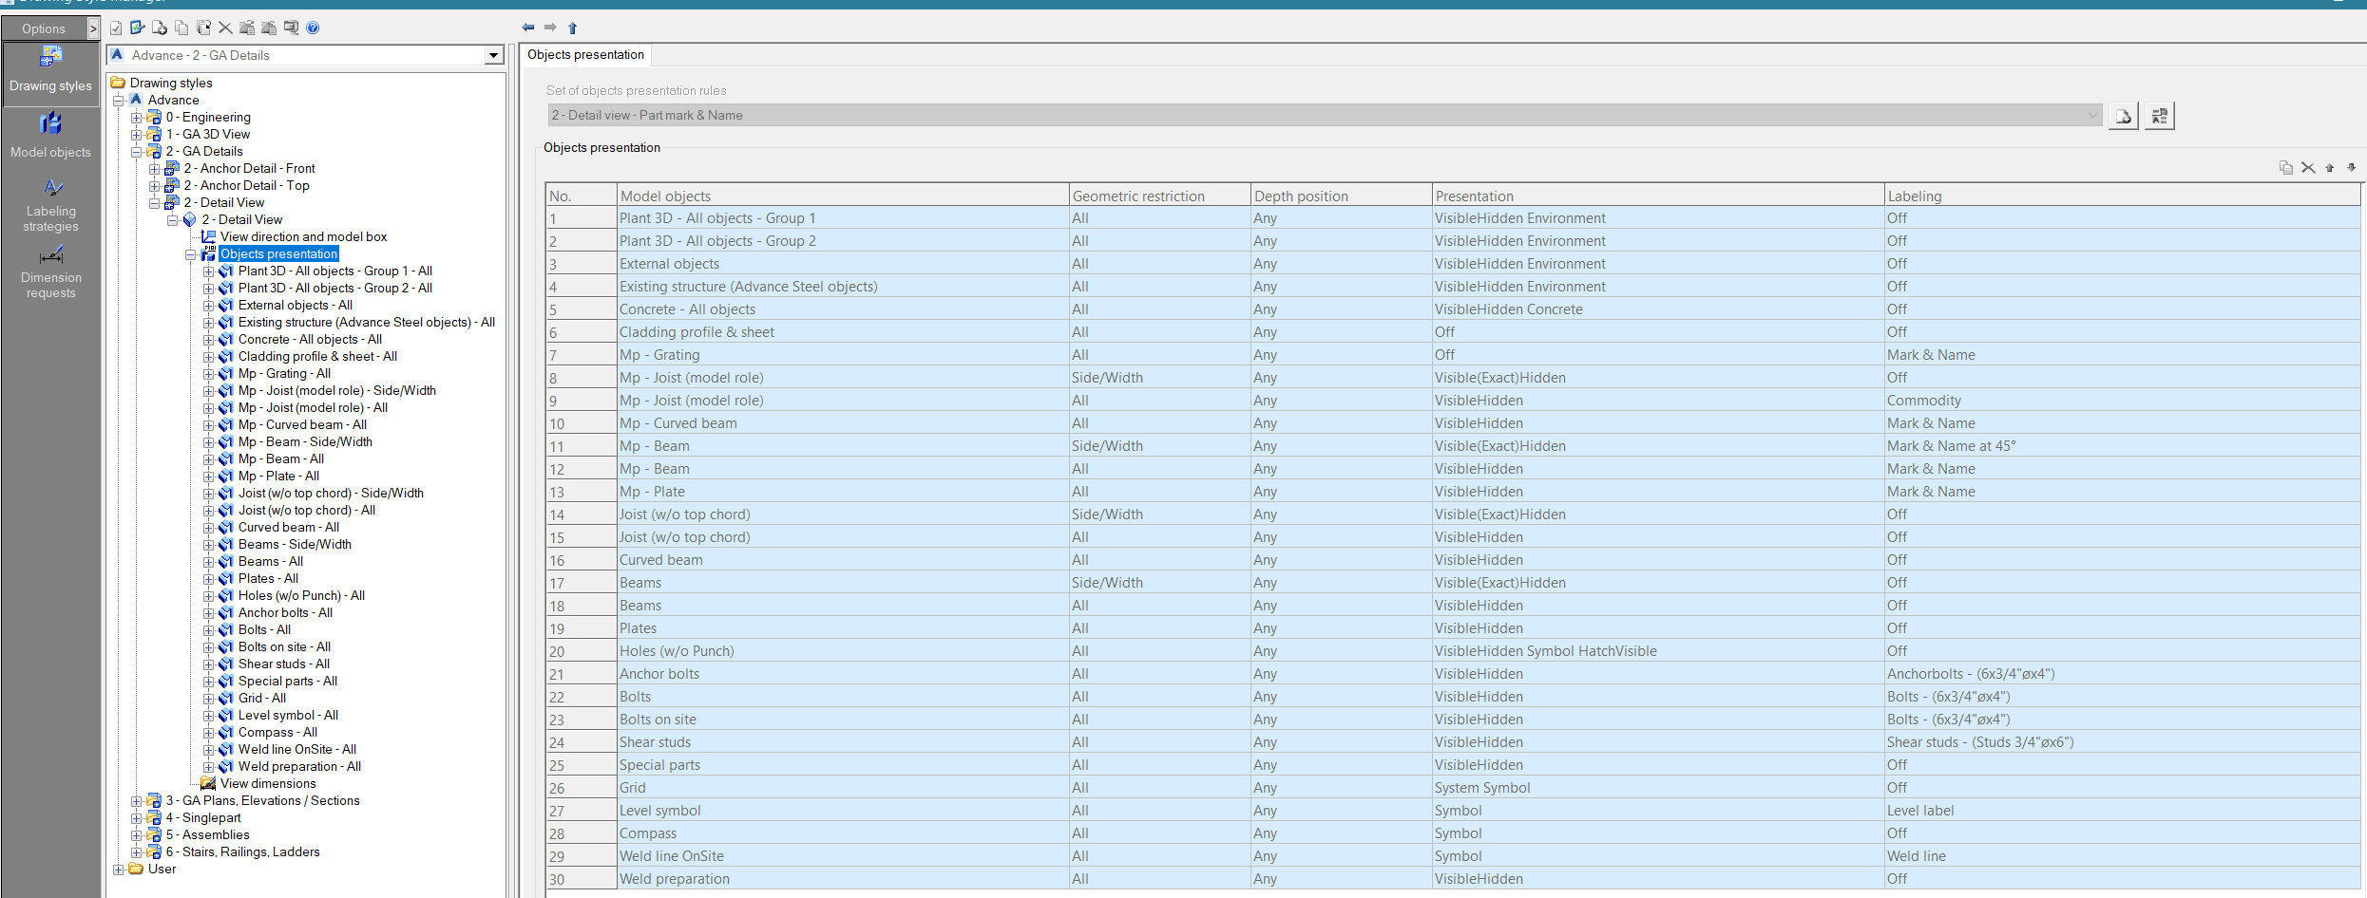Select 3 - GA Plans, Elevations / Sections node
The image size is (2367, 898).
point(262,801)
